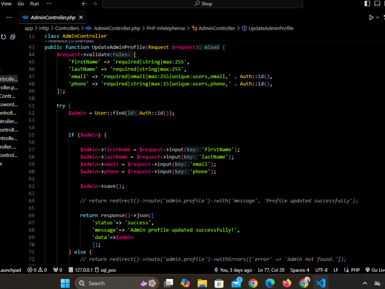
Task: Open the 'roller.p...' file in explorer
Action: 9,87
